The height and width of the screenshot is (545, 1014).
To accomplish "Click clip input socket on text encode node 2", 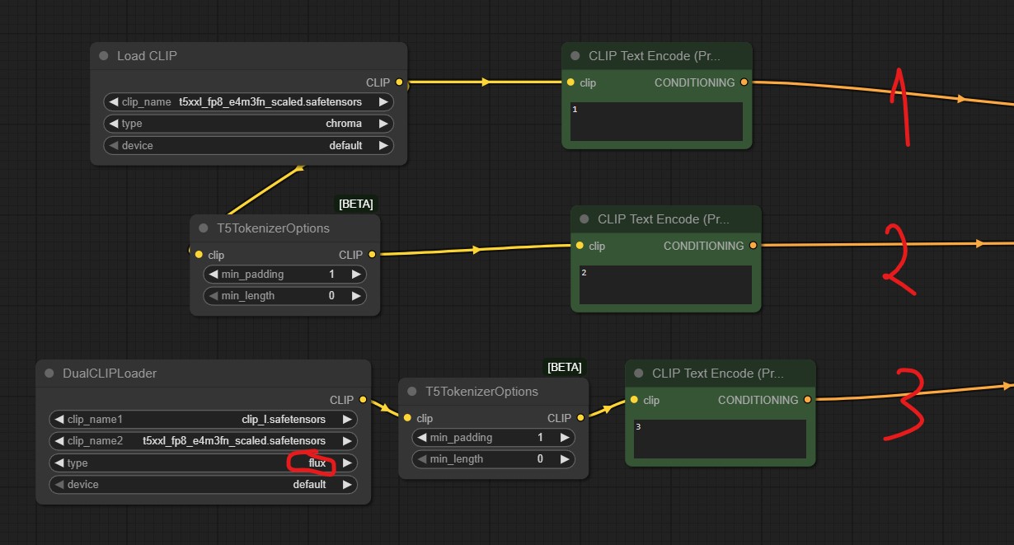I will 580,246.
